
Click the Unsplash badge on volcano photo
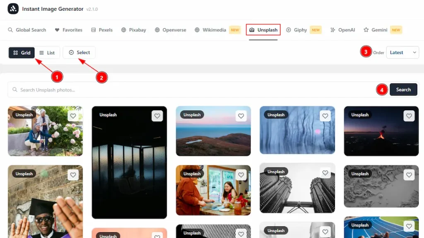click(360, 115)
